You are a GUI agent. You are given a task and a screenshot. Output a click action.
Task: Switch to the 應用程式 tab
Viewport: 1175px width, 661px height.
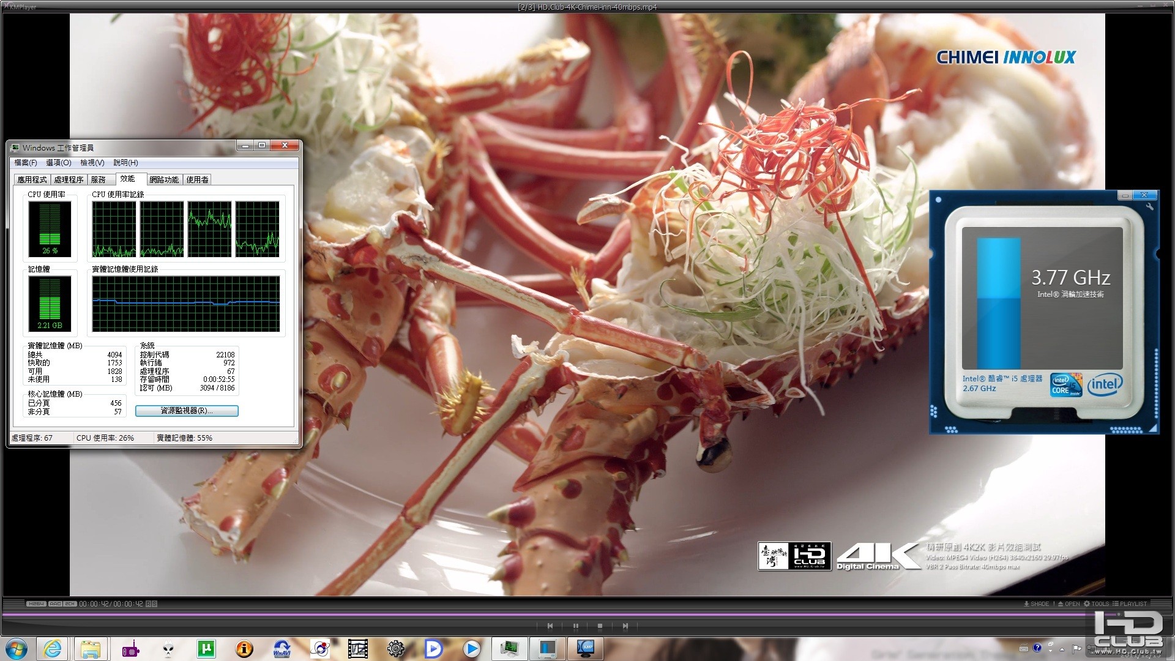tap(32, 179)
